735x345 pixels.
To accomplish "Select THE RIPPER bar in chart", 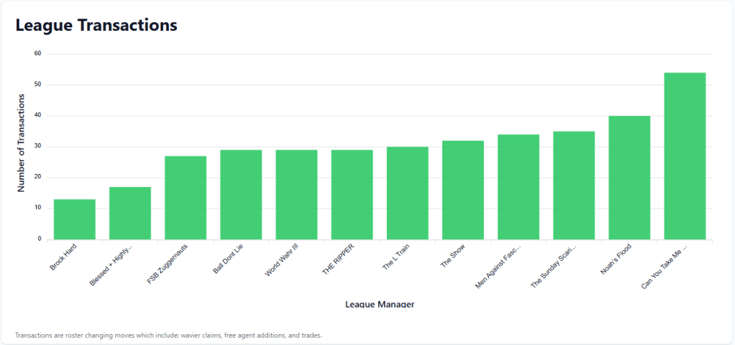I will [x=352, y=195].
